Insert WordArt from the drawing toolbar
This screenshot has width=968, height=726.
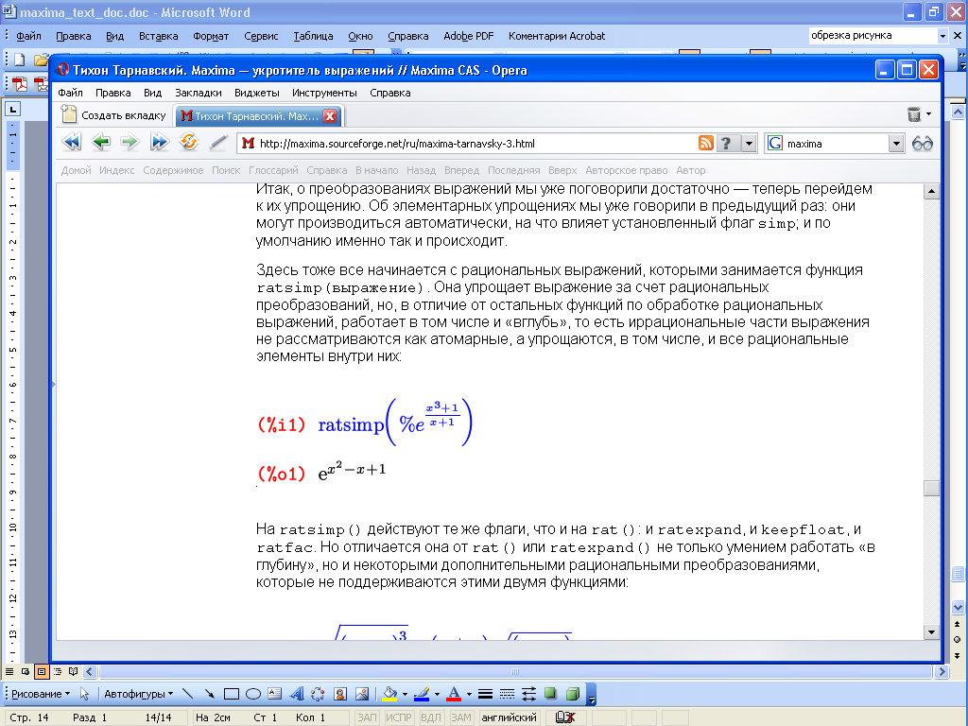pos(297,694)
